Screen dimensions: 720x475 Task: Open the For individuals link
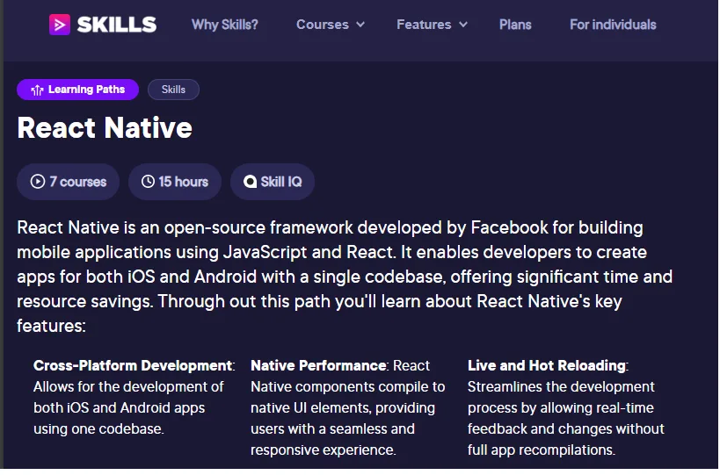click(613, 25)
